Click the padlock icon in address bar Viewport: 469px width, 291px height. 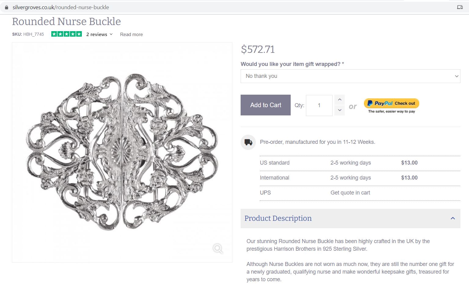point(6,7)
